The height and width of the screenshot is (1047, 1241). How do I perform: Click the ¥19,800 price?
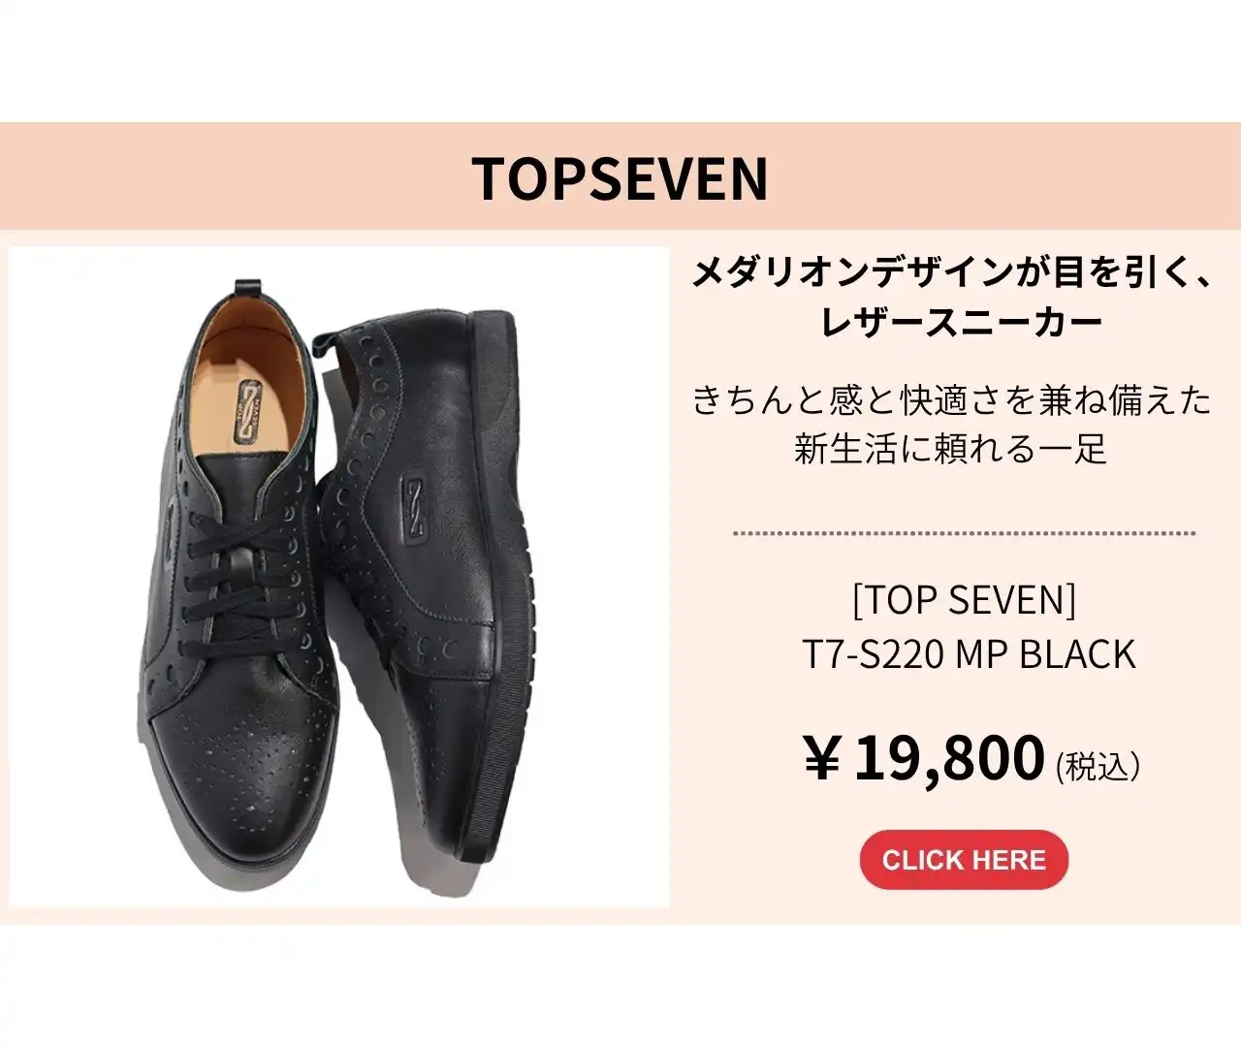(925, 757)
